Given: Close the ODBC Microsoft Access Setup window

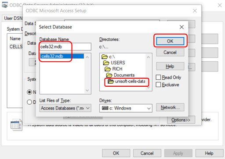Looking at the screenshot, I should coord(195,11).
